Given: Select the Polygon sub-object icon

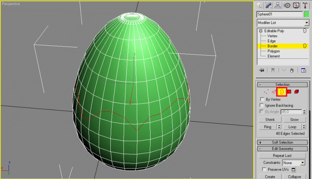Looking at the screenshot, I should click(x=289, y=92).
